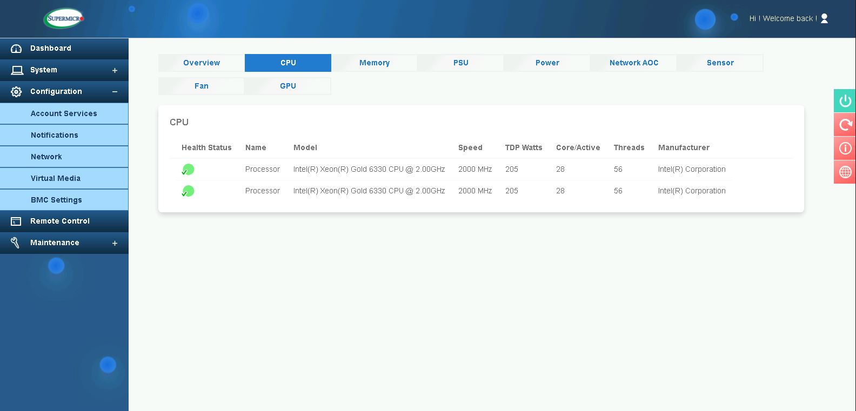Image resolution: width=856 pixels, height=411 pixels.
Task: Click the first row's 28 core value
Action: (560, 169)
